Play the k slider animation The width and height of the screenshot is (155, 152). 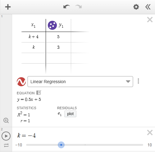[6, 136]
